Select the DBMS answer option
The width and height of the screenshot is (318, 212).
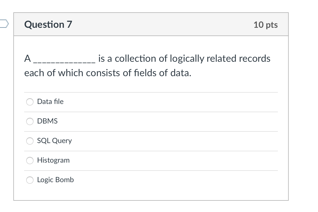tap(30, 121)
